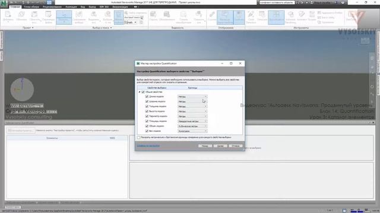The width and height of the screenshot is (380, 213).
Task: Switch to the Точка обзора ribbon tab
Action: point(31,7)
